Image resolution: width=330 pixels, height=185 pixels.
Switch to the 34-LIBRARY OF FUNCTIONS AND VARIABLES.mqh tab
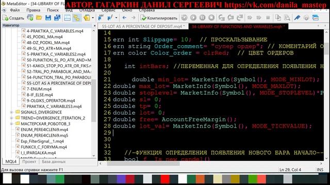coord(238,26)
